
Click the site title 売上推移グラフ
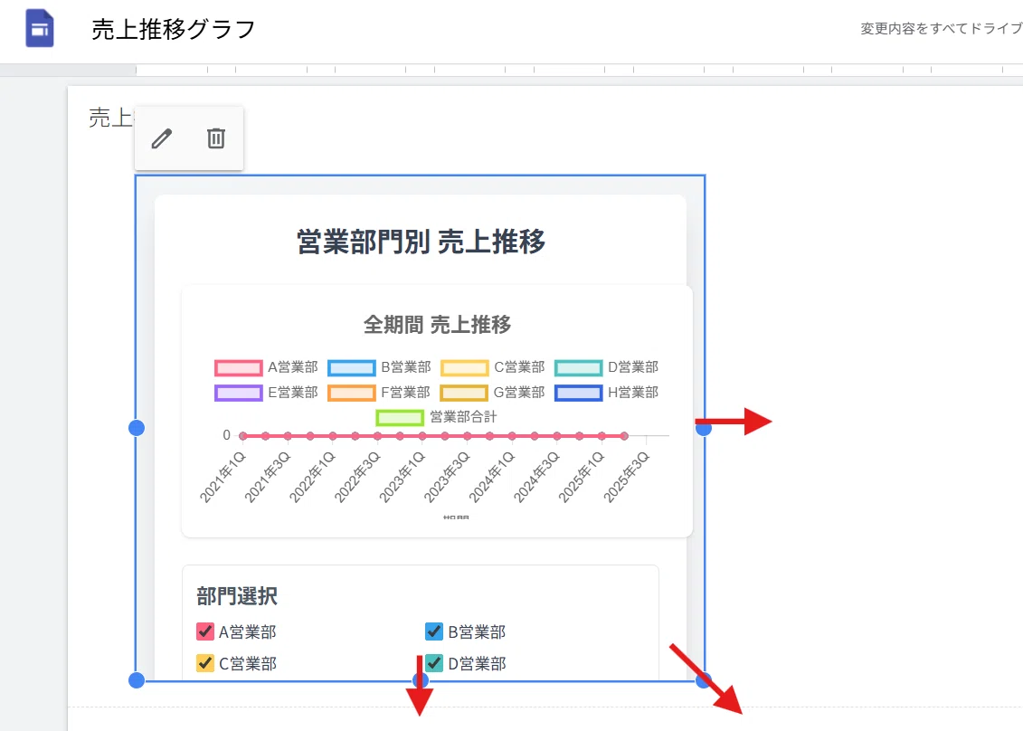[x=173, y=29]
